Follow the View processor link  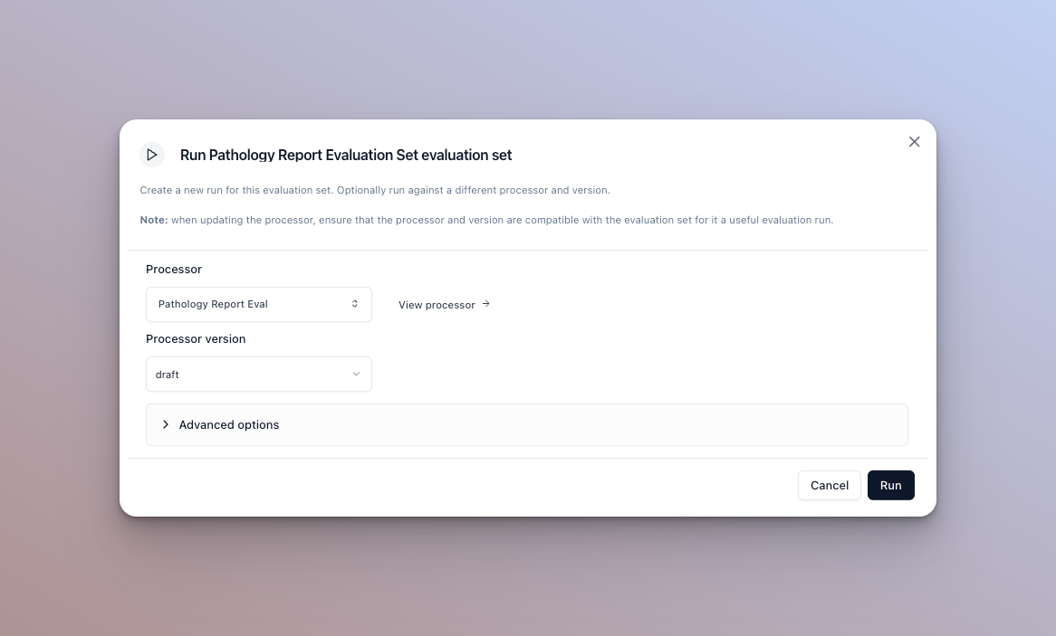click(437, 305)
